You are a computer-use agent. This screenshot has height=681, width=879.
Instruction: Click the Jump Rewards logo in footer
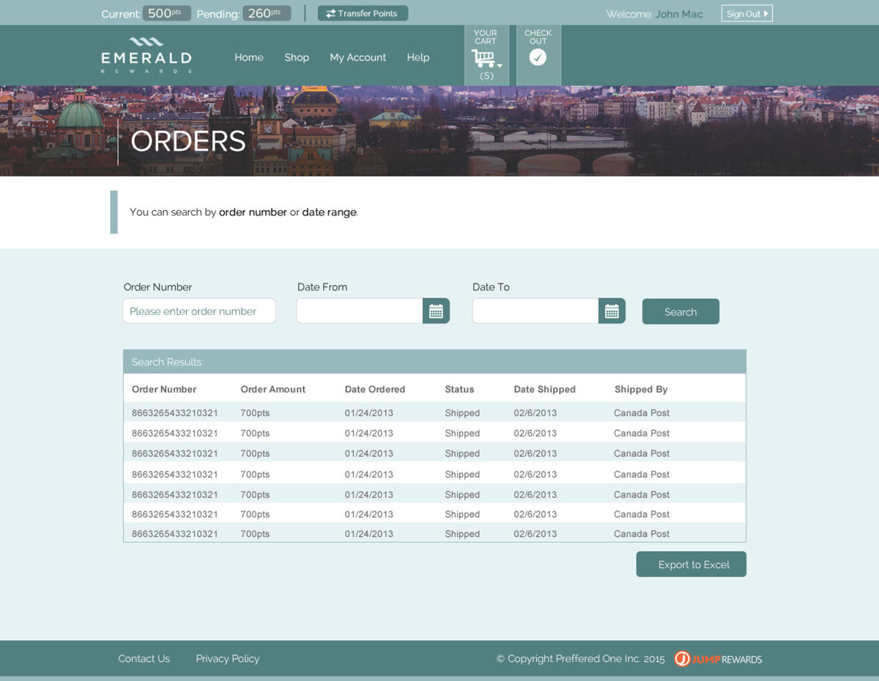(x=718, y=659)
